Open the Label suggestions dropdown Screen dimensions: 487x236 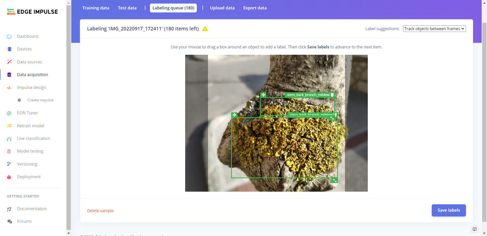click(434, 29)
